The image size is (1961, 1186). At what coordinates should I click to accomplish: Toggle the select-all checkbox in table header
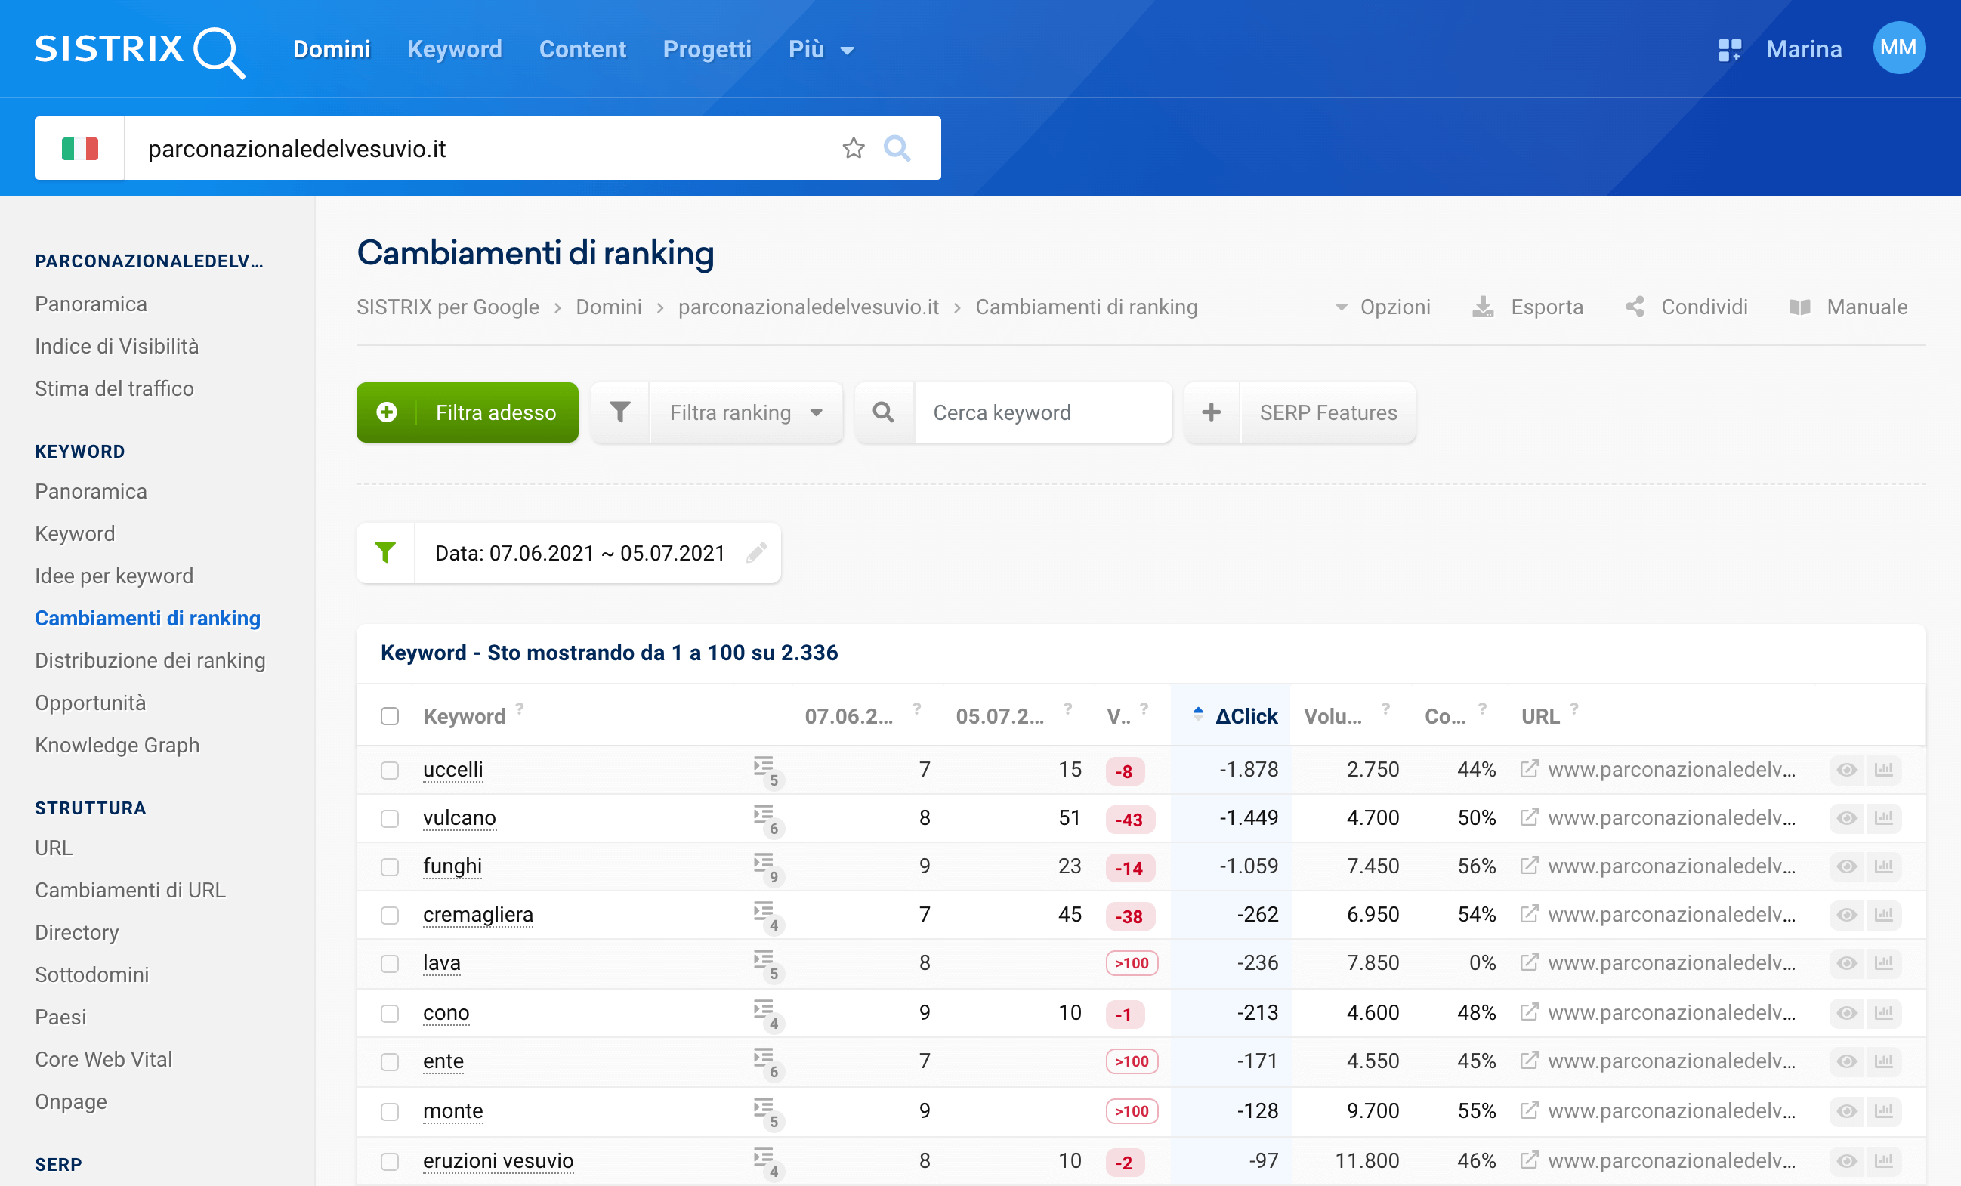(391, 714)
